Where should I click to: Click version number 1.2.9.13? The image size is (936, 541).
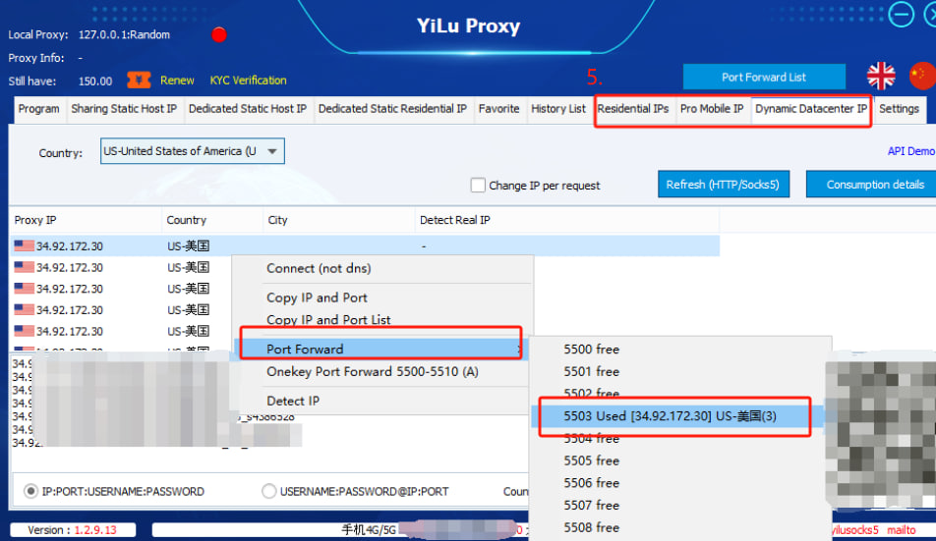tap(95, 529)
